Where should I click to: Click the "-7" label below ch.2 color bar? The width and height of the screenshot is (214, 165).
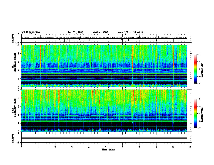199,128
